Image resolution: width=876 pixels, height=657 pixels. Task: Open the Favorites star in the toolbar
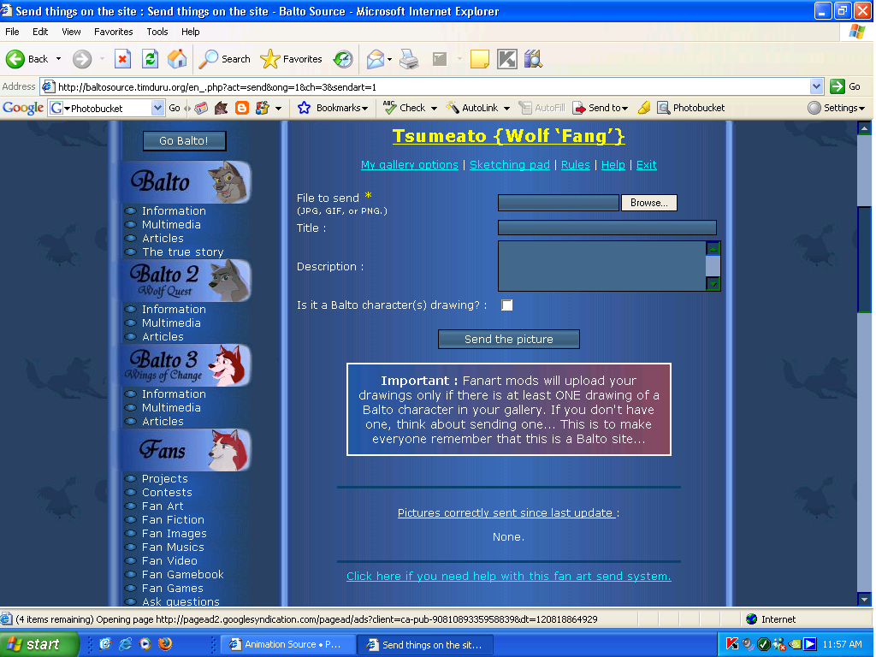point(292,59)
